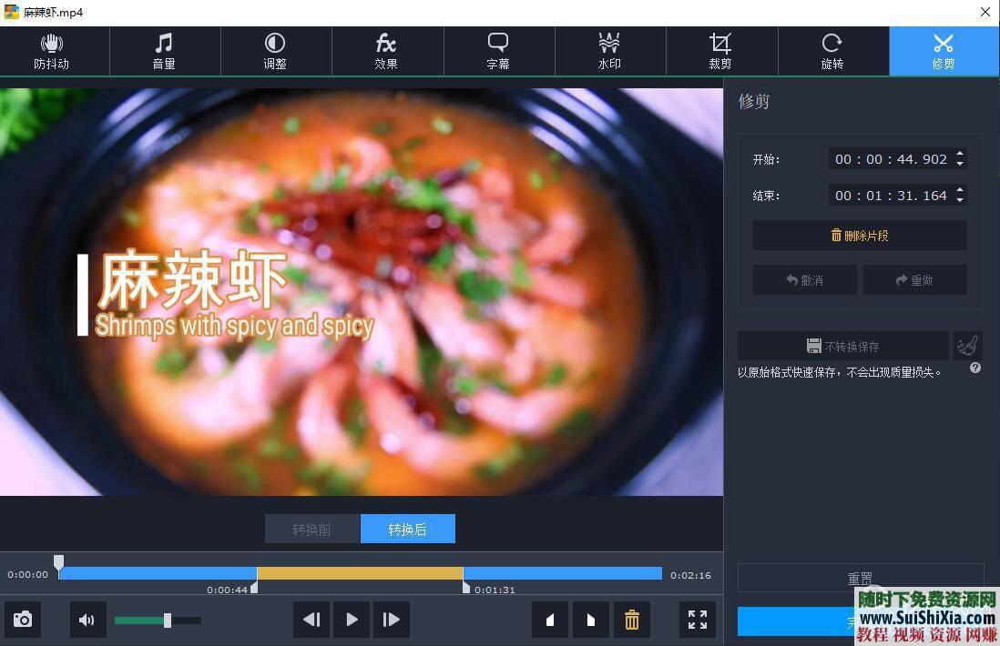
Task: Decrease 结束 end time with down arrow
Action: coord(960,200)
